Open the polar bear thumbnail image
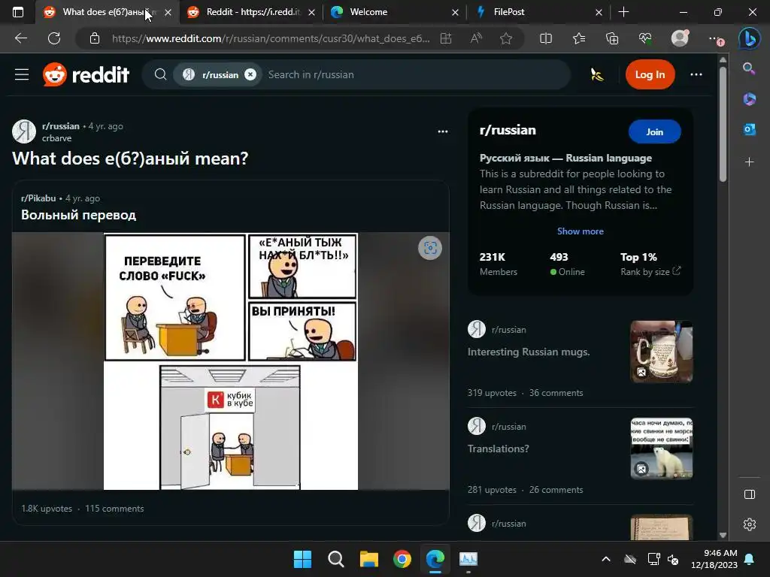Screen dimensions: 770x577 coord(661,448)
